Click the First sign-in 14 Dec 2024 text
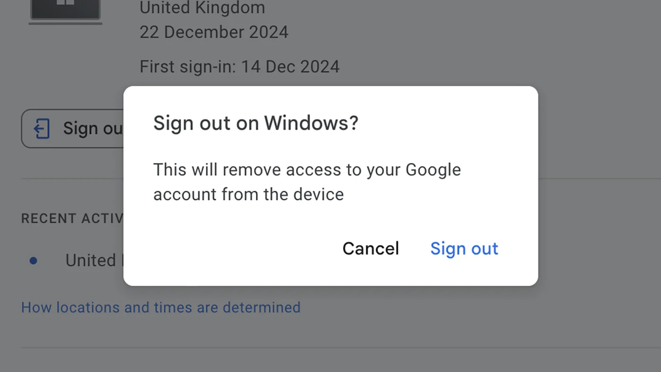The height and width of the screenshot is (372, 661). click(240, 67)
